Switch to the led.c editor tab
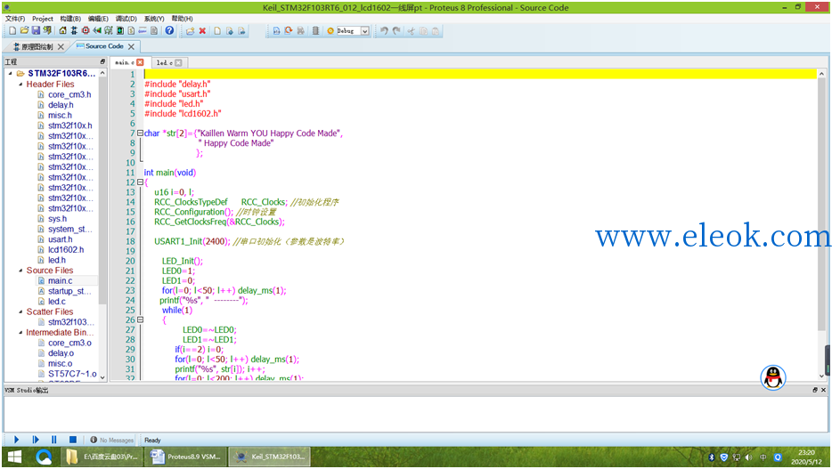The width and height of the screenshot is (832, 469). point(164,62)
